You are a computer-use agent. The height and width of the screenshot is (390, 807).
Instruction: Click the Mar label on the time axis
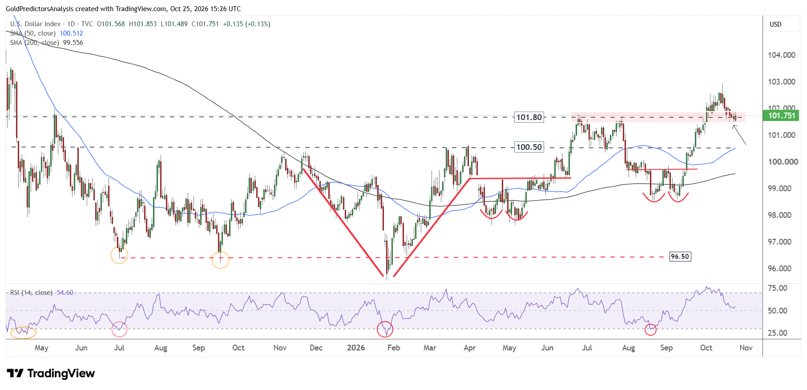(430, 348)
